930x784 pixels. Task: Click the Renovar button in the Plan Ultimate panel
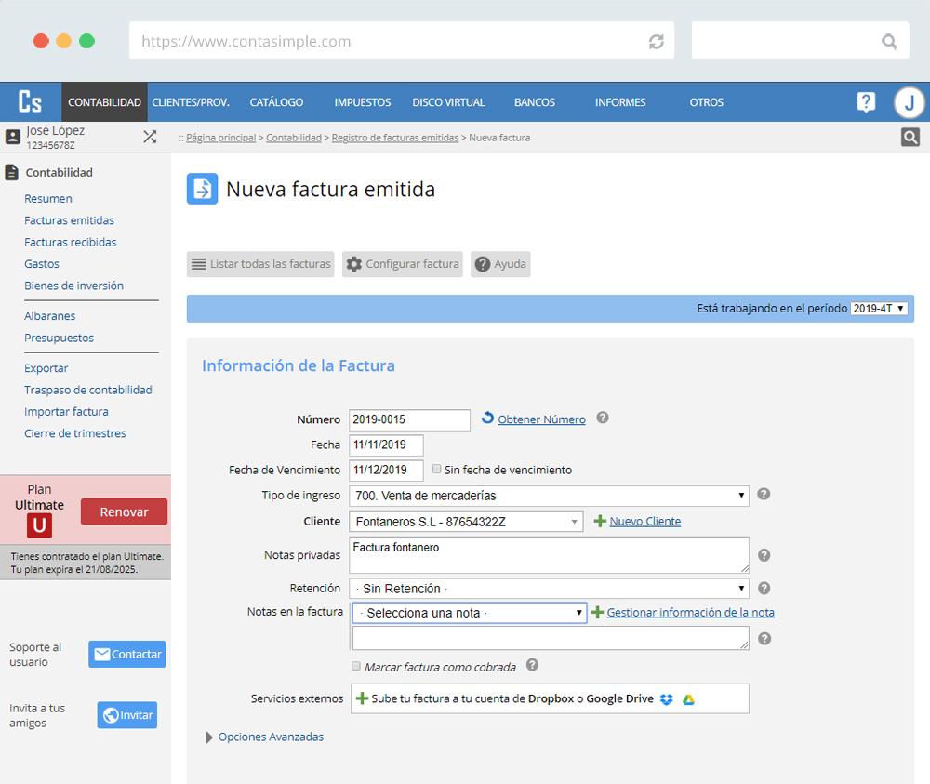tap(124, 512)
